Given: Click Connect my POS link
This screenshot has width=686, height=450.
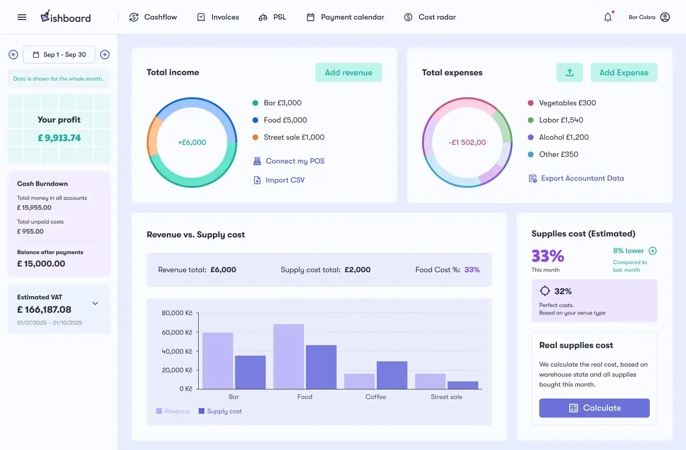Looking at the screenshot, I should [x=289, y=161].
